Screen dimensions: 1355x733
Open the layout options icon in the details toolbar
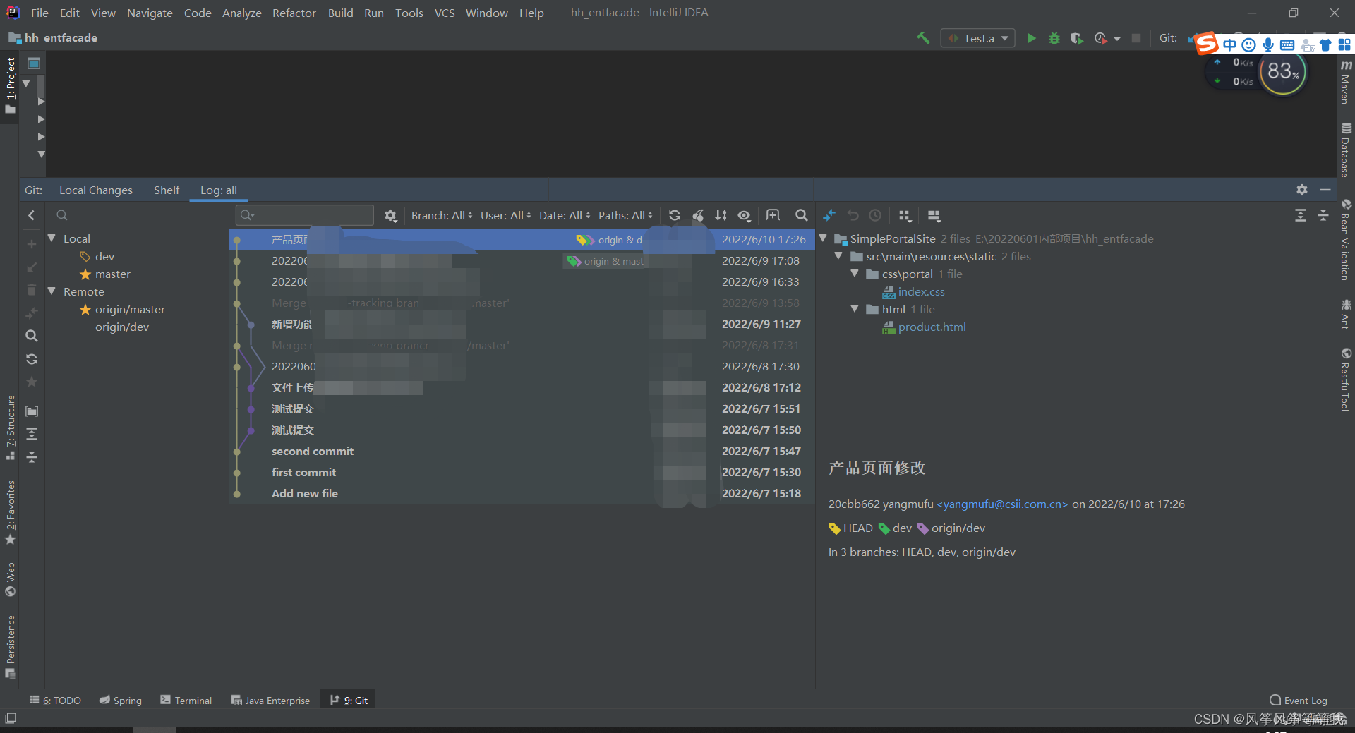point(934,215)
